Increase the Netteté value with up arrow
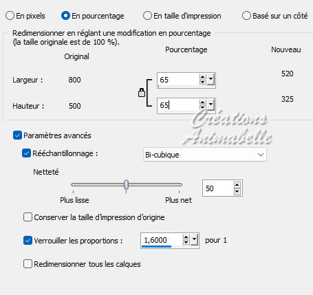313x295 pixels. 237,185
